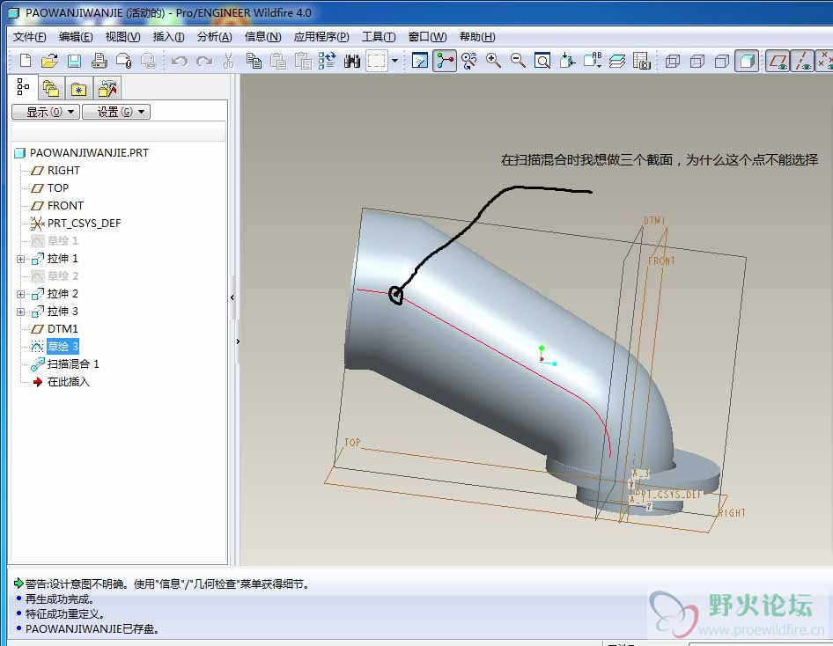
Task: Open the 编辑(E) menu
Action: click(76, 37)
